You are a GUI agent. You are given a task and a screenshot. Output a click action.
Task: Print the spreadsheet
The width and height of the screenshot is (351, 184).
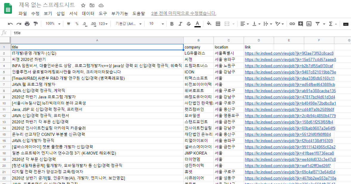[27, 24]
